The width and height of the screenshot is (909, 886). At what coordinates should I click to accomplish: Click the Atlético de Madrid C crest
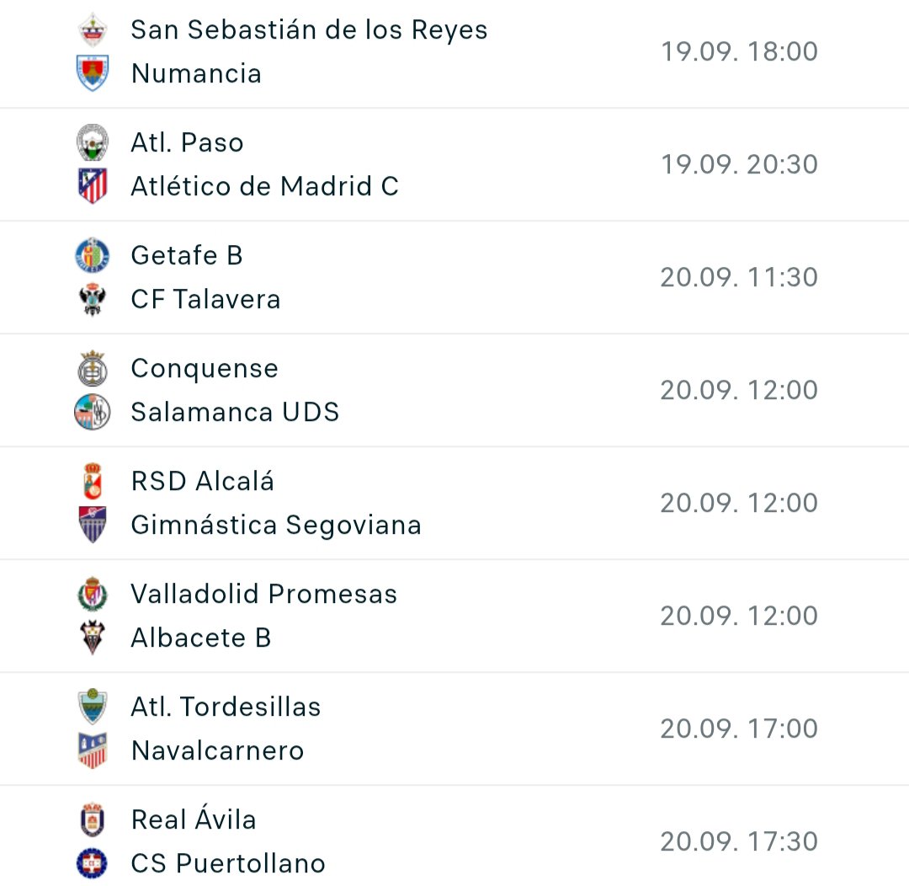point(93,185)
